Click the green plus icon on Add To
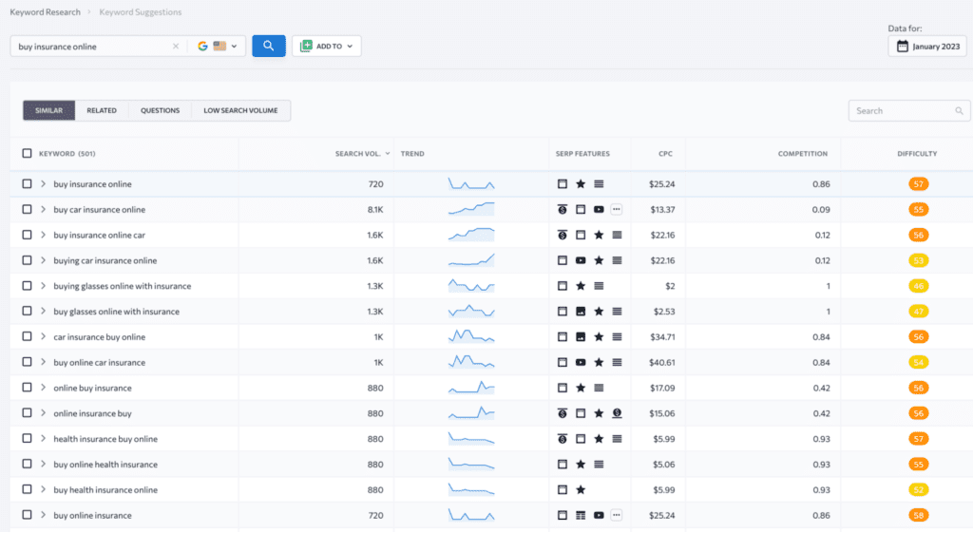The image size is (973, 533). 306,46
